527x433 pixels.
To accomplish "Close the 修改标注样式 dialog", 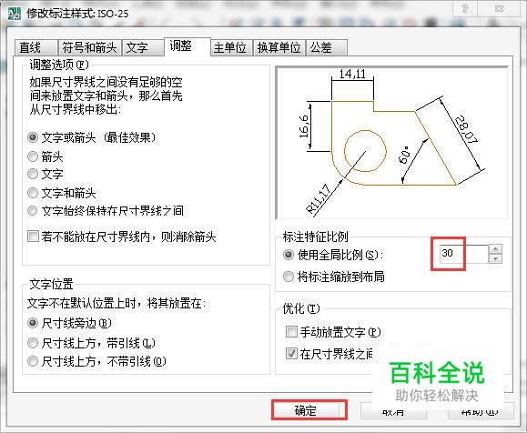I will [499, 9].
